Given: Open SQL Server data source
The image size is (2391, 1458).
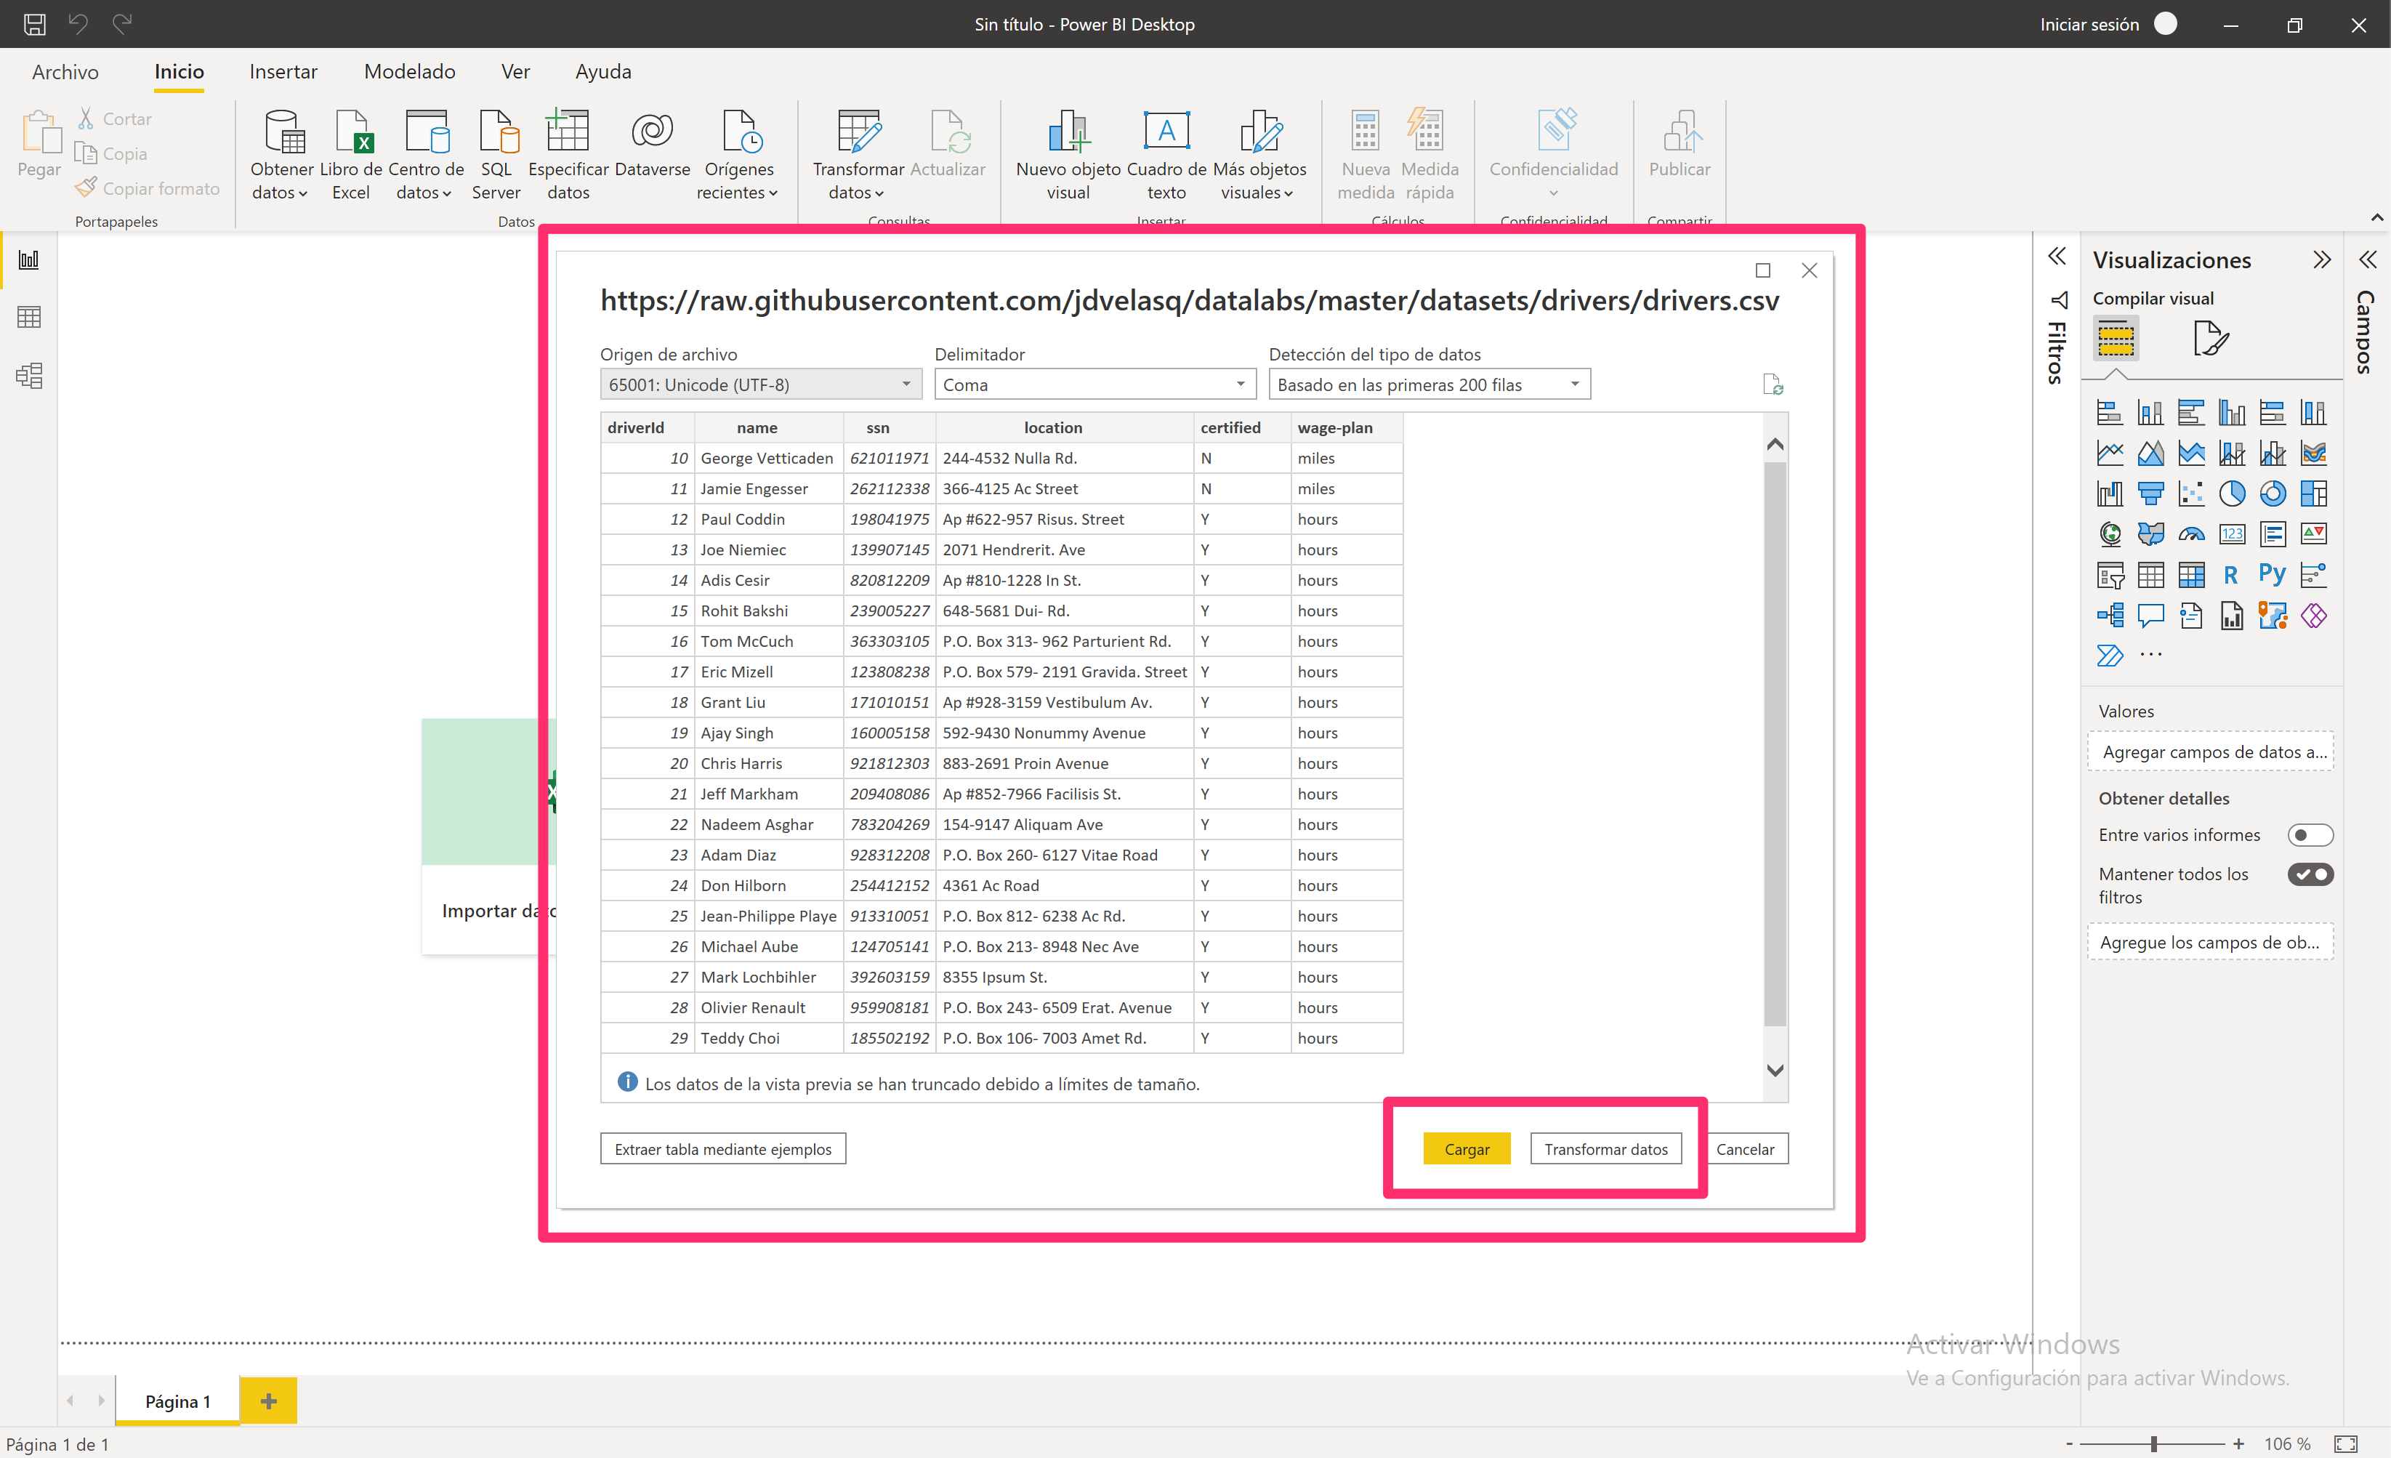Looking at the screenshot, I should pyautogui.click(x=496, y=154).
